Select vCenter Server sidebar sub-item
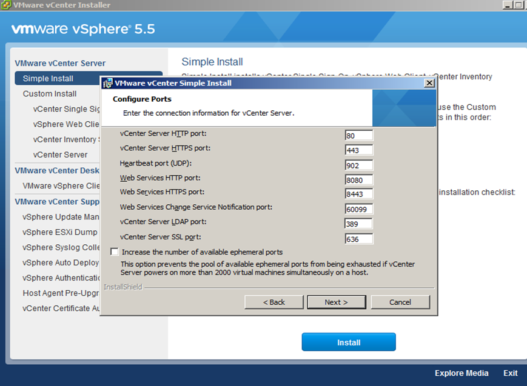The width and height of the screenshot is (527, 386). (60, 155)
